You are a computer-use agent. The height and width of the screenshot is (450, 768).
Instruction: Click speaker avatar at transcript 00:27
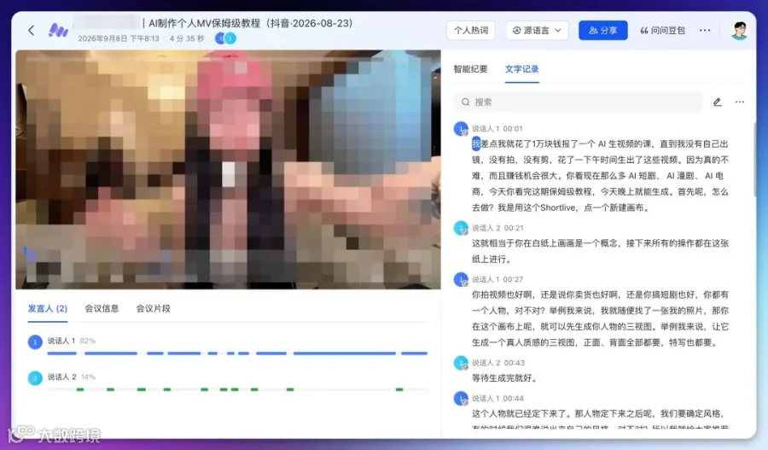point(461,280)
